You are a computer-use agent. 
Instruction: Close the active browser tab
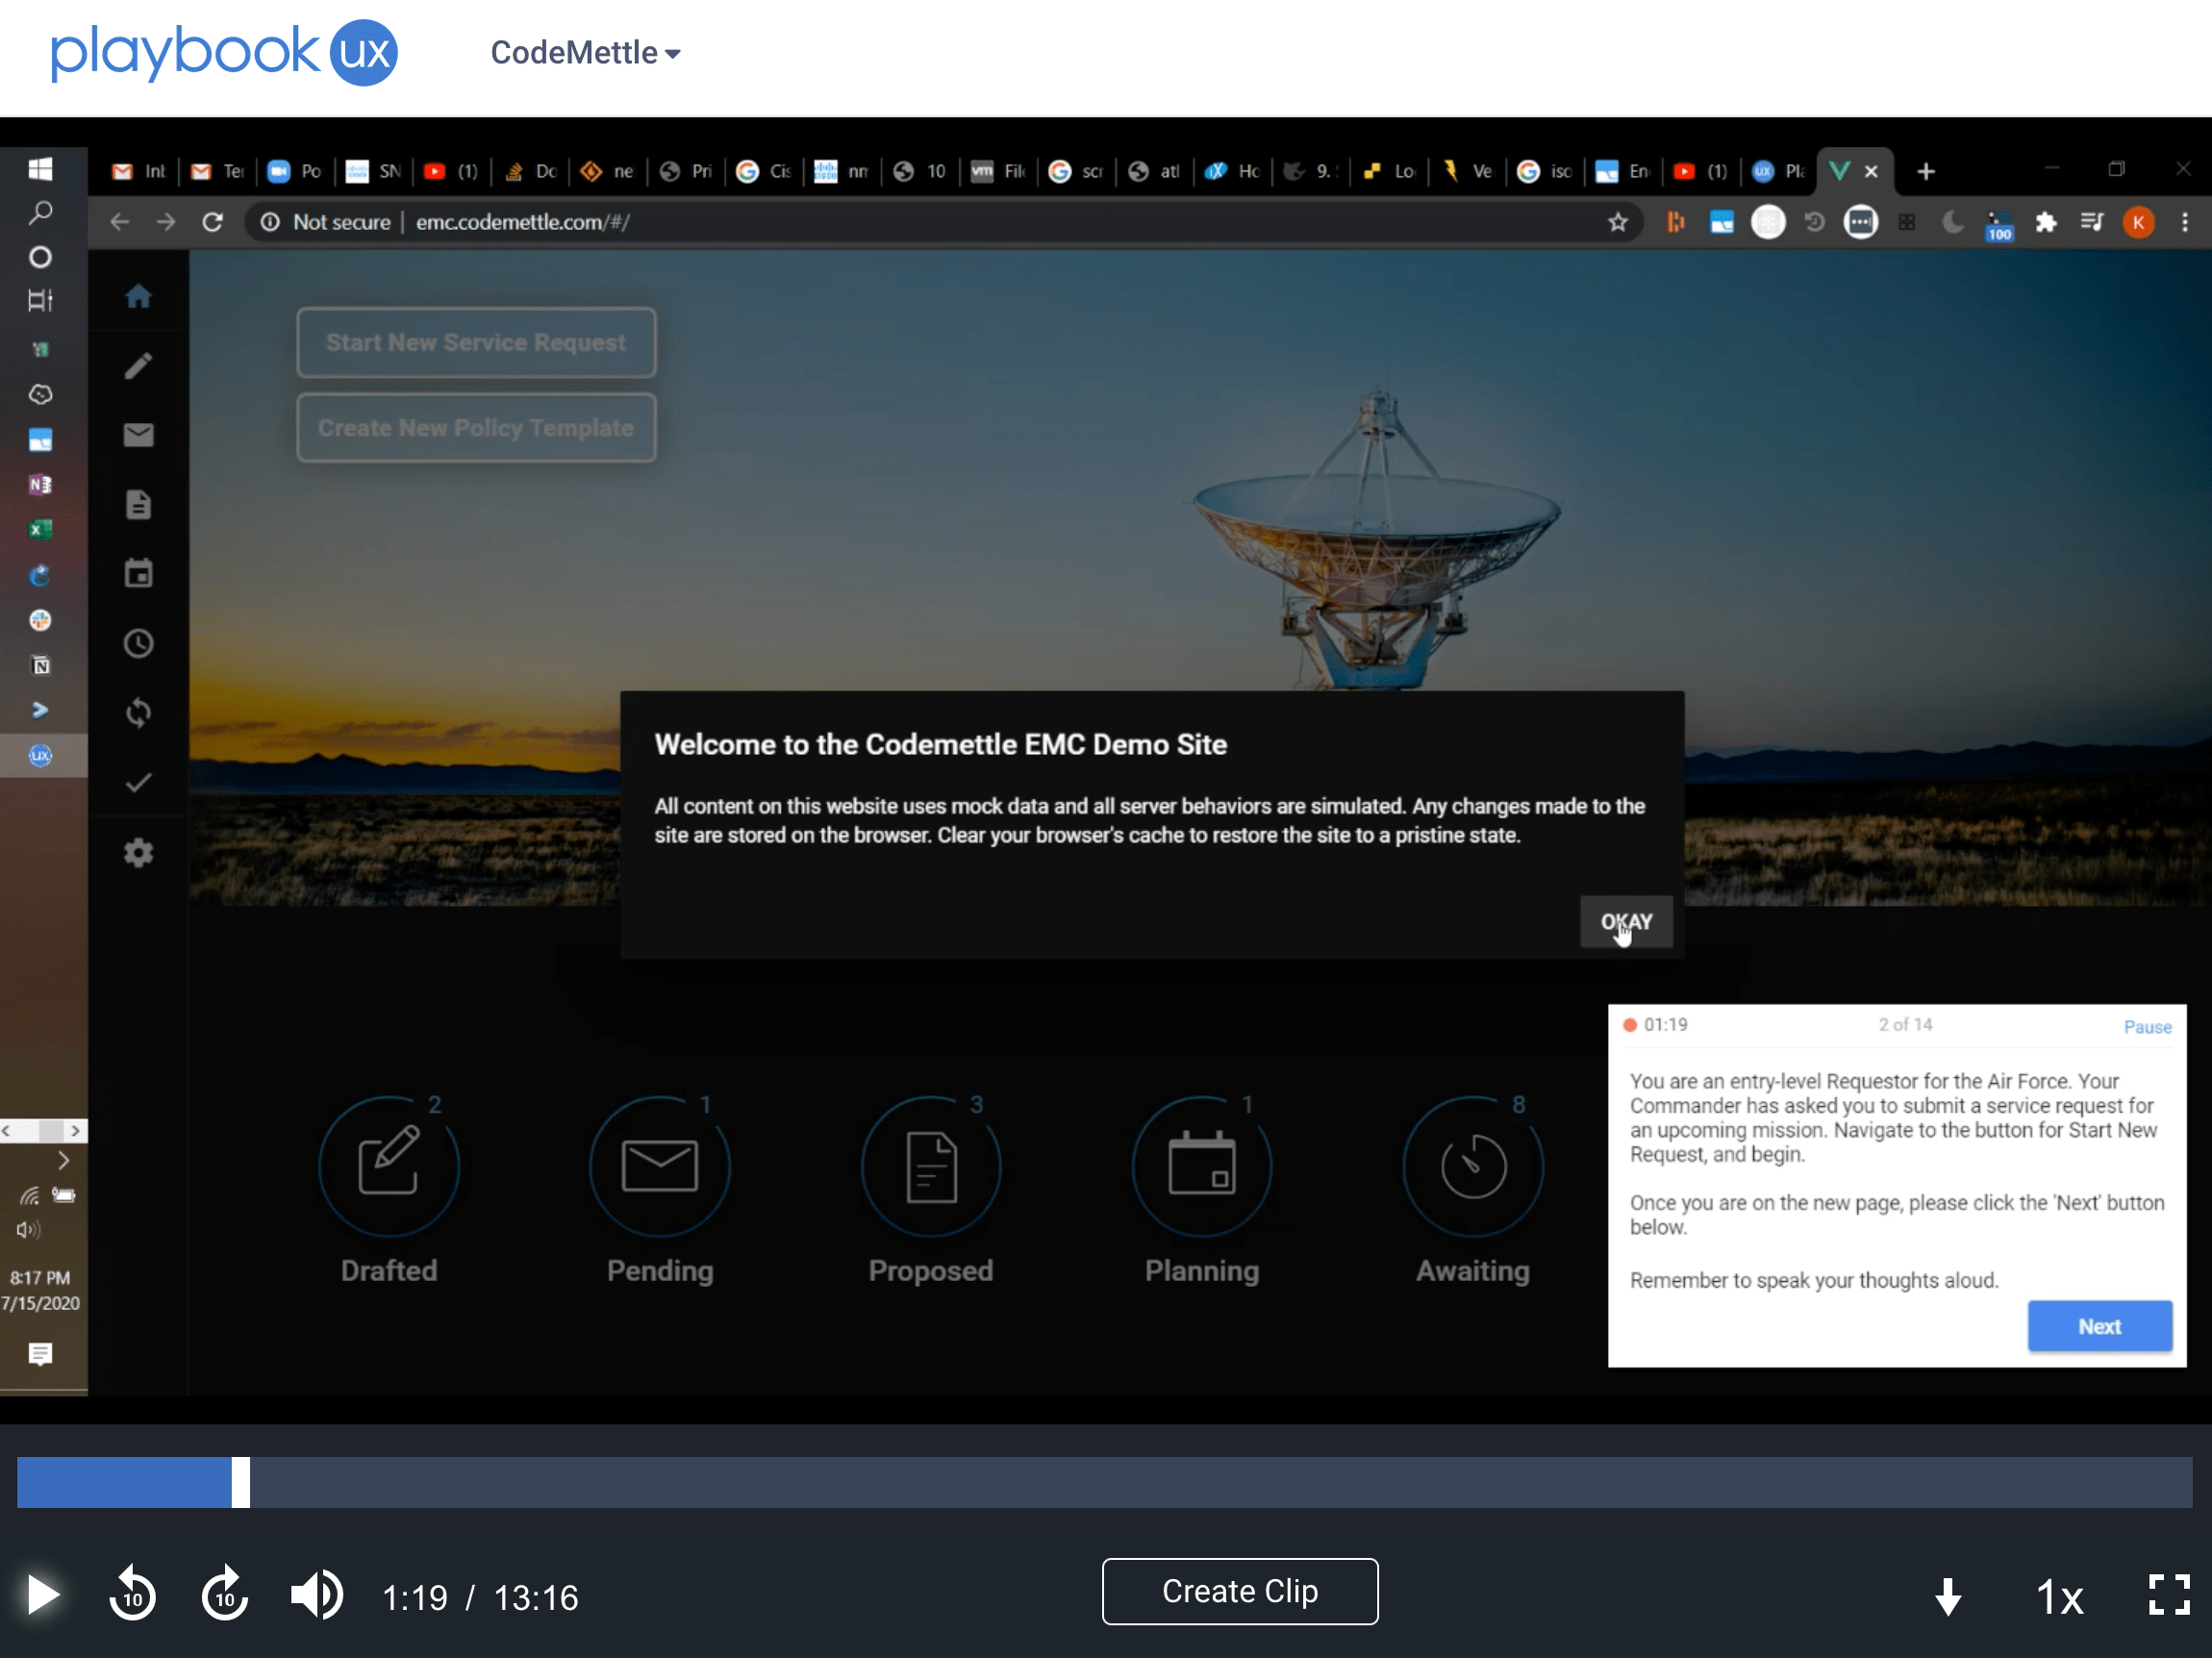click(1871, 171)
